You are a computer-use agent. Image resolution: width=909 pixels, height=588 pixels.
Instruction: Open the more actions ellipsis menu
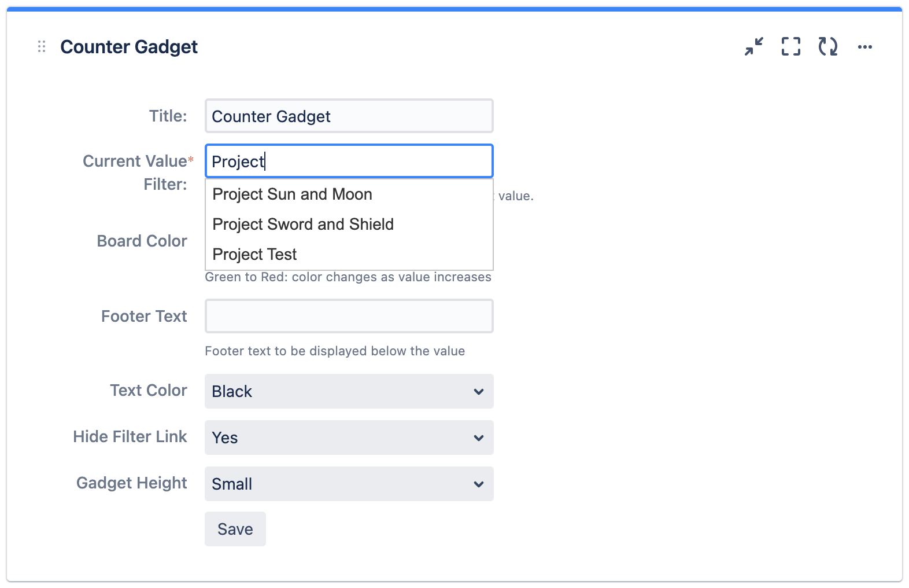point(864,47)
